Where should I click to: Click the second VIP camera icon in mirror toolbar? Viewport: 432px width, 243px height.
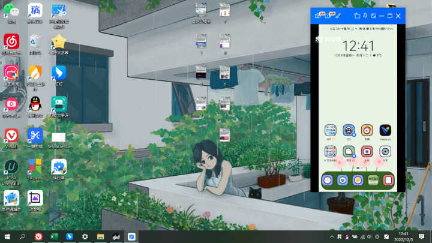point(328,16)
